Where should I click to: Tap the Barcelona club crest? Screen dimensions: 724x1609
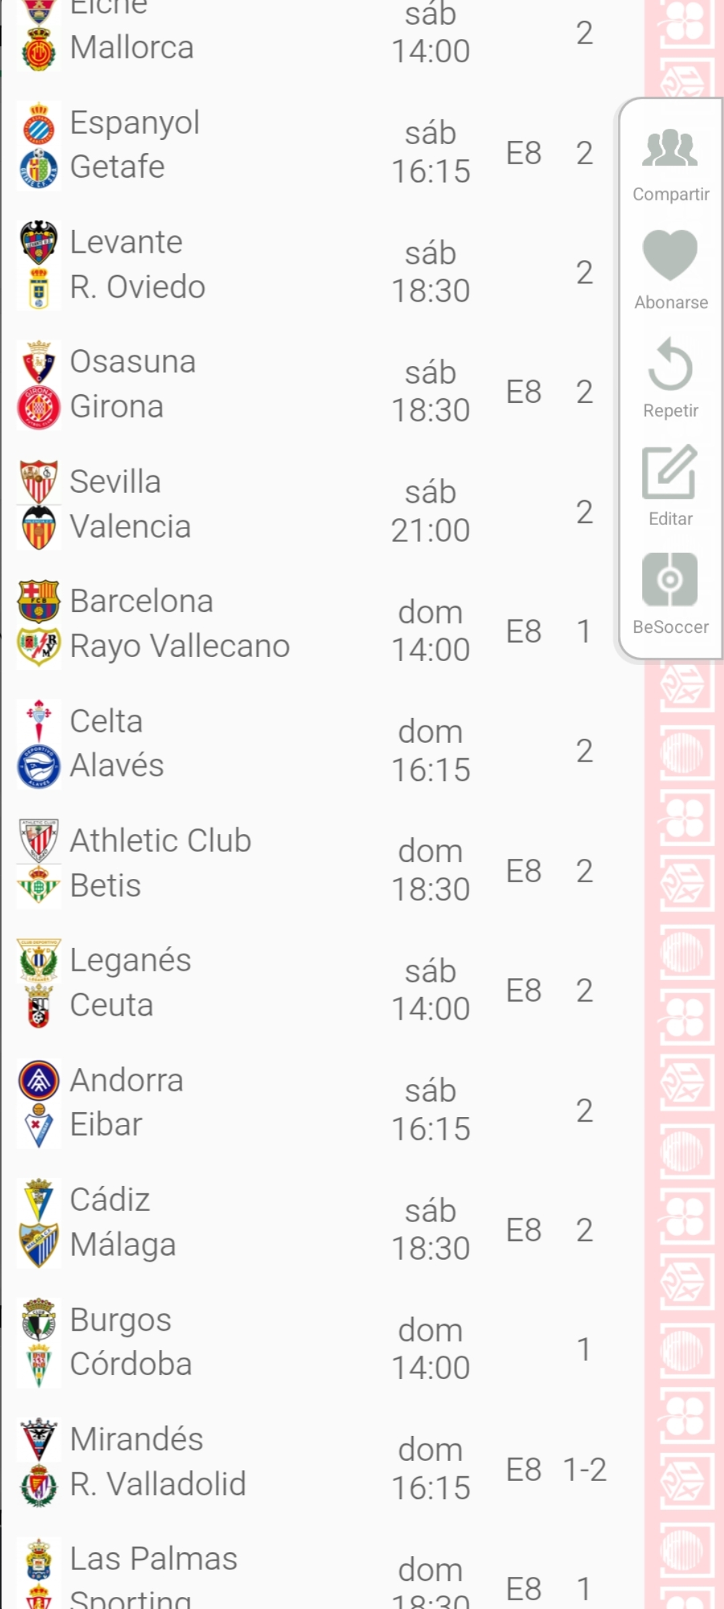tap(39, 601)
